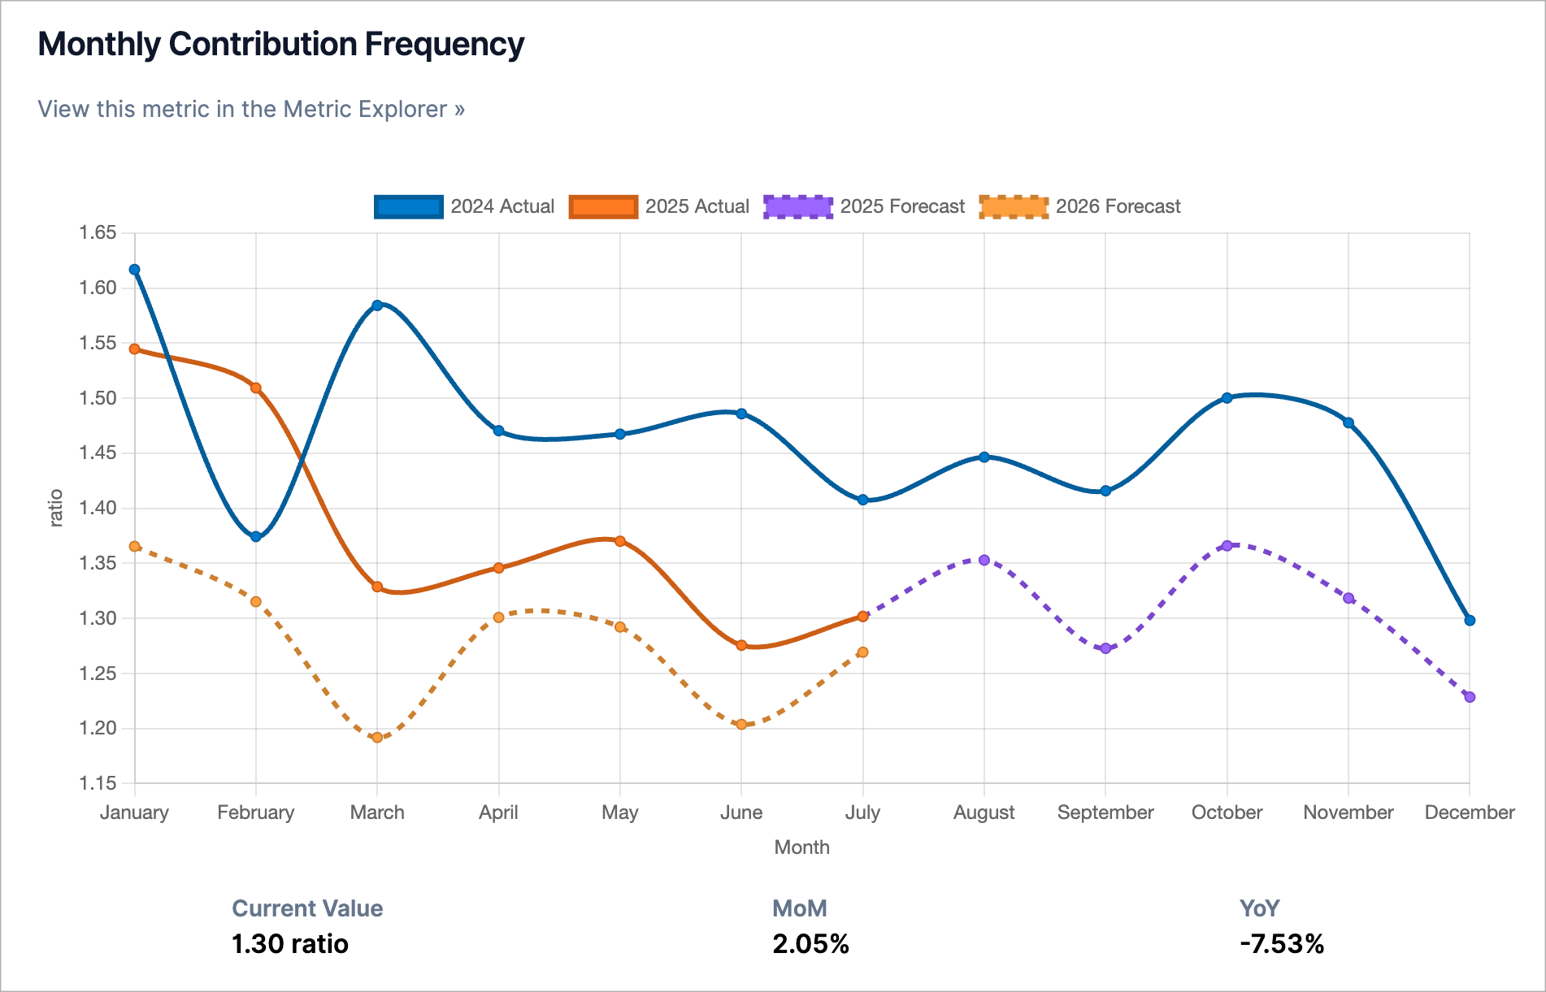Select the February 2025 Actual data point
The height and width of the screenshot is (992, 1546).
pyautogui.click(x=256, y=388)
